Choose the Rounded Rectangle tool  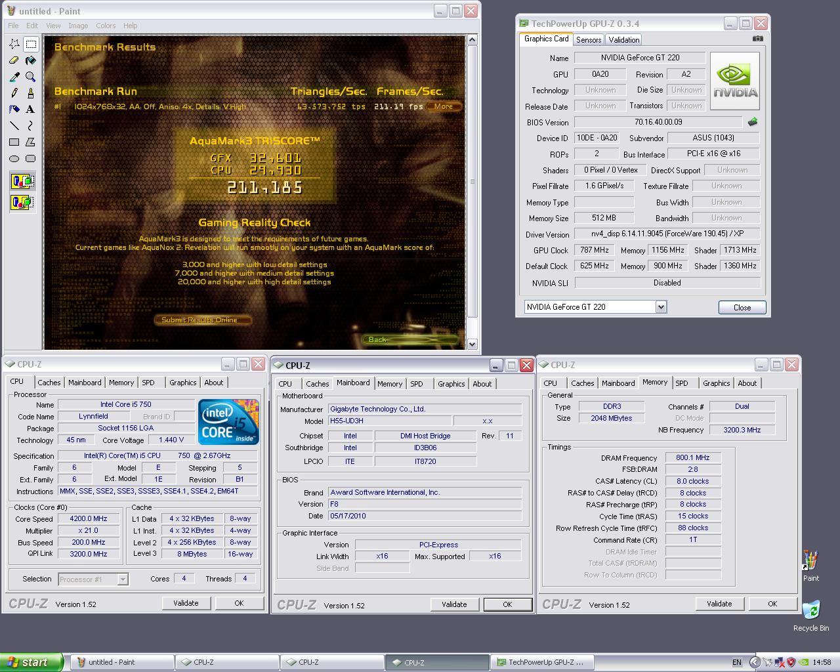[31, 159]
